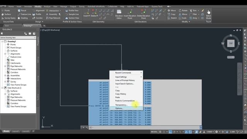Viewport: 247px width, 139px height.
Task: Switch to the Layout1 tab
Action: (15, 131)
